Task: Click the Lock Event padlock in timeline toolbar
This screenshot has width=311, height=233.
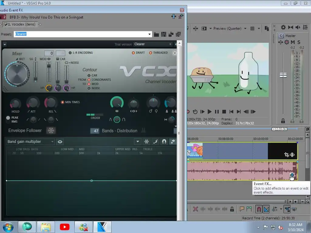Action: pyautogui.click(x=232, y=209)
